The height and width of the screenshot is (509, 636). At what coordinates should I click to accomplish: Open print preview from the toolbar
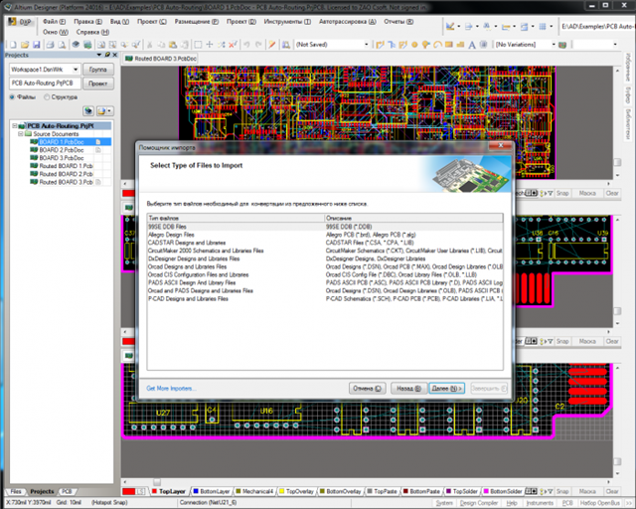[62, 45]
